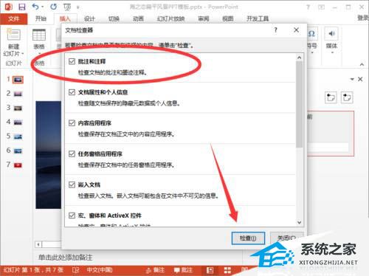Open the comments pane options dropdown arrow
Image resolution: width=369 pixels, height=276 pixels.
tap(352, 79)
